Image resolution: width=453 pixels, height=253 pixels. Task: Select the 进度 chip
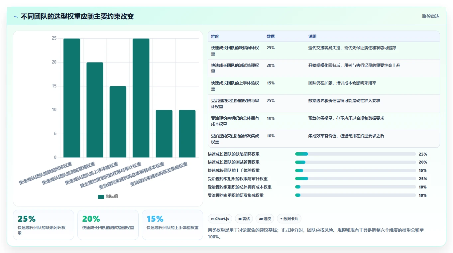point(265,219)
